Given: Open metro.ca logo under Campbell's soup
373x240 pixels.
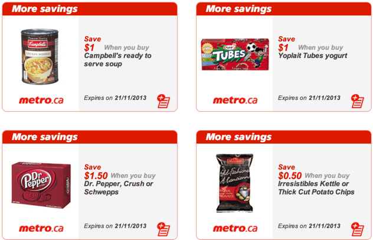Looking at the screenshot, I should [41, 100].
